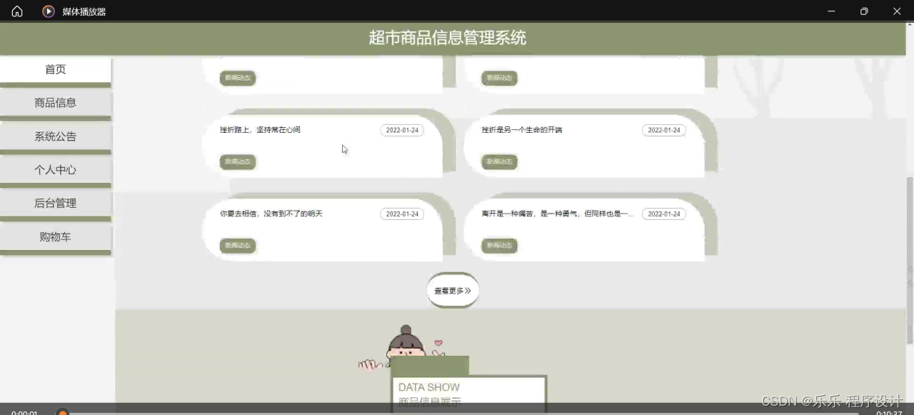914x415 pixels.
Task: Click the topmost left 新闻动态 tag
Action: tap(237, 78)
